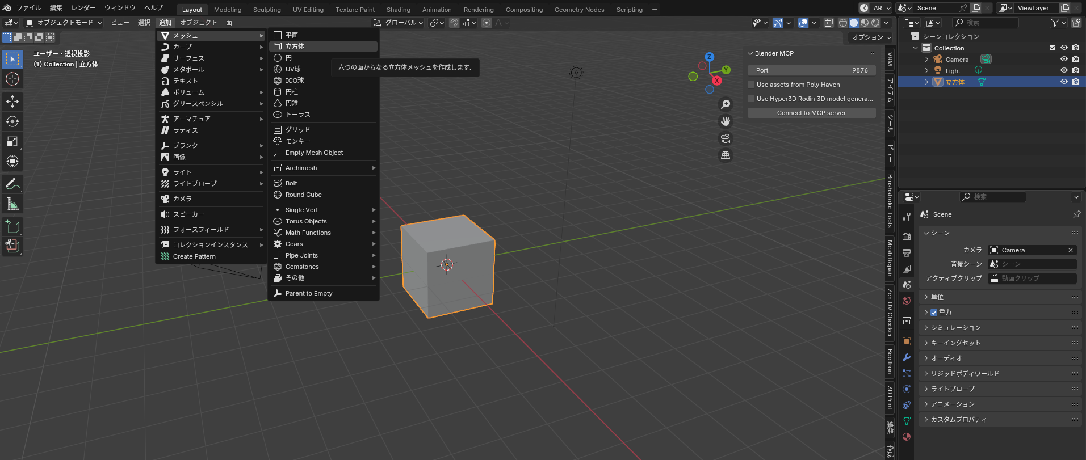Click the outliner 検索 search field

(x=986, y=23)
